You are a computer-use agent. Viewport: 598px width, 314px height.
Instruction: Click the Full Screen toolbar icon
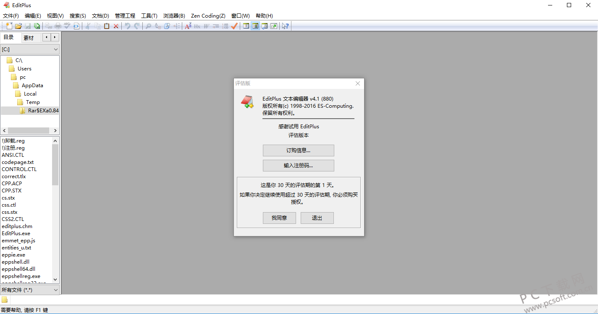[x=274, y=26]
